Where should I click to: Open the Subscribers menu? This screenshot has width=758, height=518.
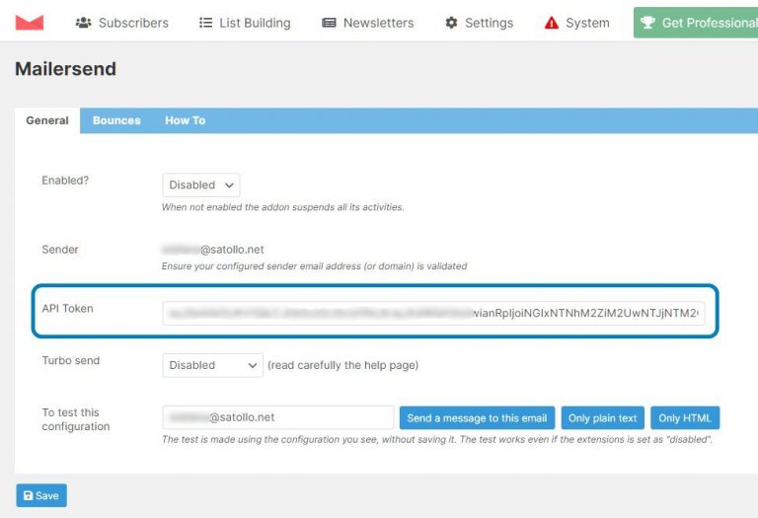pyautogui.click(x=121, y=23)
